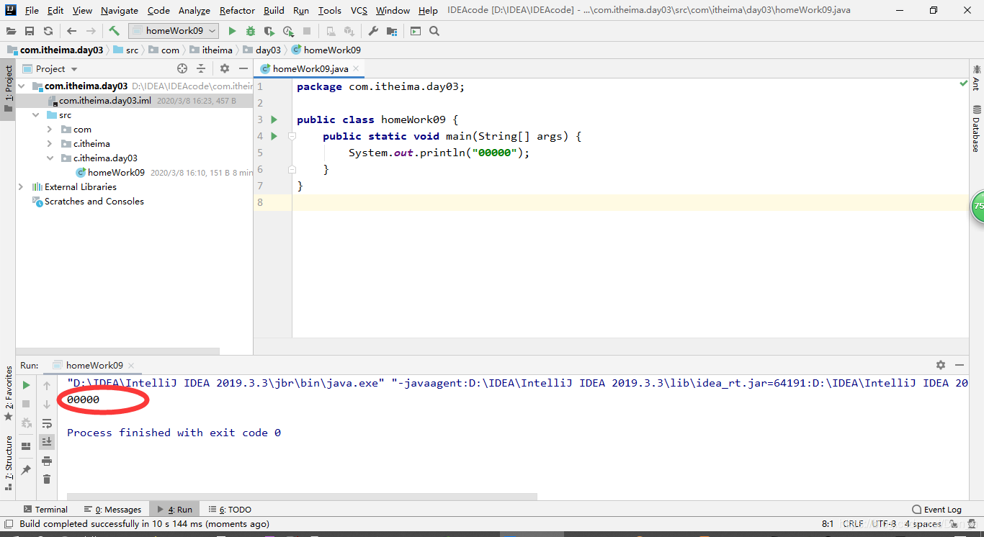The image size is (984, 537).
Task: Toggle the 2: Favorites side tab
Action: point(8,394)
